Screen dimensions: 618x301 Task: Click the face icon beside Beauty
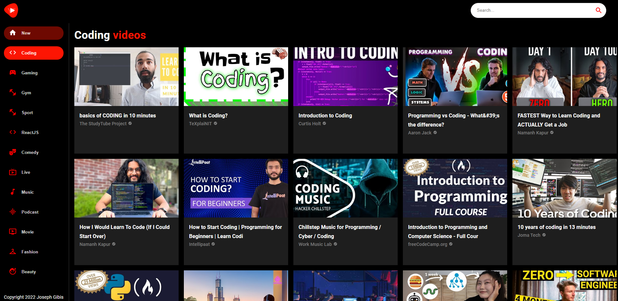pyautogui.click(x=13, y=271)
